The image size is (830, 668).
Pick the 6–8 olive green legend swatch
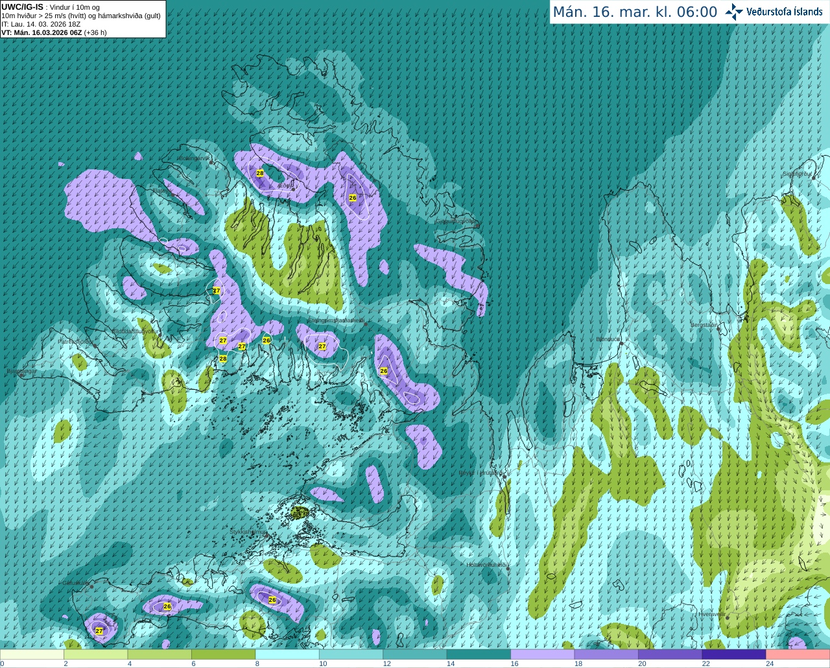pos(224,654)
